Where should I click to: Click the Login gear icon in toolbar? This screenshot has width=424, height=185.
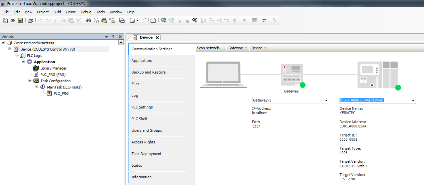pyautogui.click(x=163, y=20)
